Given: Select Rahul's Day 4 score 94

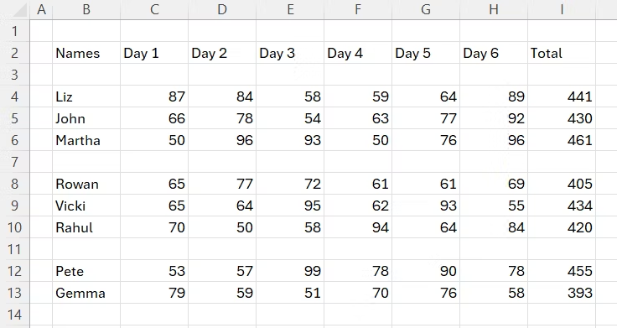Looking at the screenshot, I should 358,227.
